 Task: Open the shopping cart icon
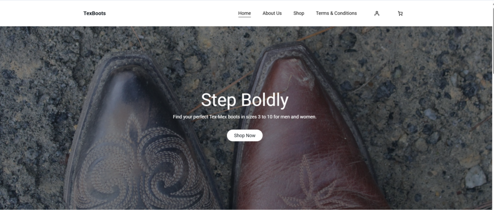point(400,13)
